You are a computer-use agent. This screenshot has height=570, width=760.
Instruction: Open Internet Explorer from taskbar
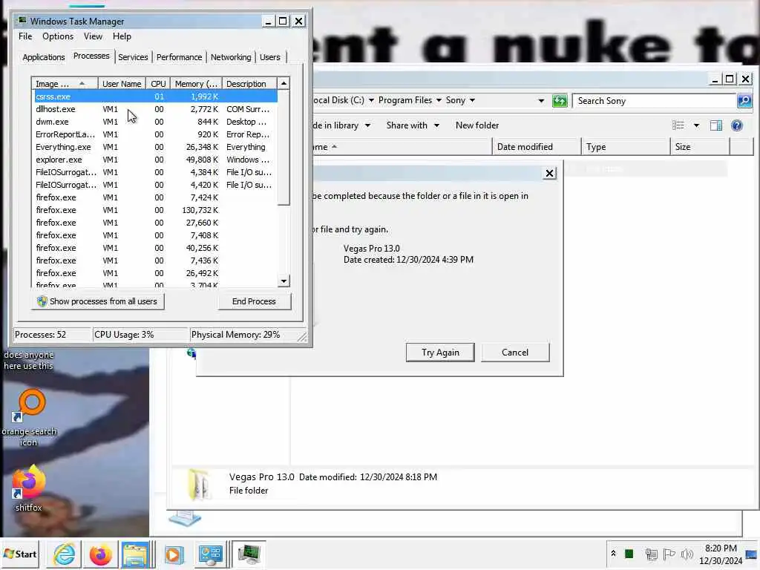64,554
